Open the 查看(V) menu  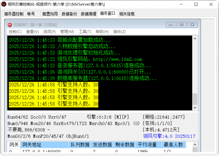(32, 32)
